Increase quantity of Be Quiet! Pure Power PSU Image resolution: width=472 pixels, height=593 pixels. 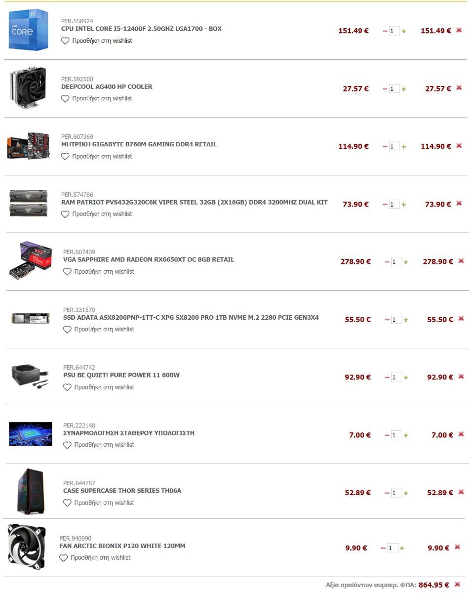pyautogui.click(x=406, y=378)
